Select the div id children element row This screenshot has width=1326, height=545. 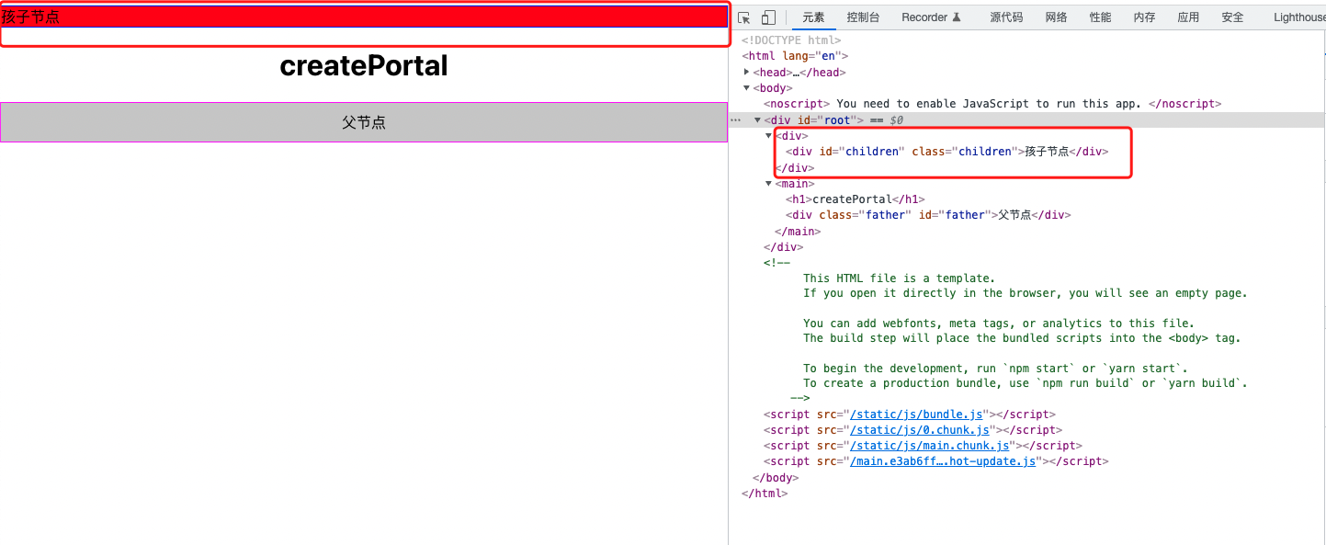coord(946,152)
